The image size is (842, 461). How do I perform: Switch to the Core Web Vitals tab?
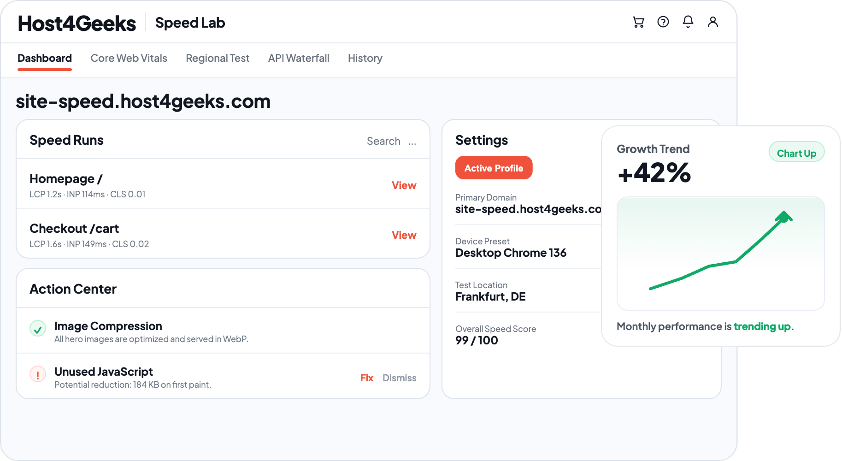pyautogui.click(x=129, y=58)
